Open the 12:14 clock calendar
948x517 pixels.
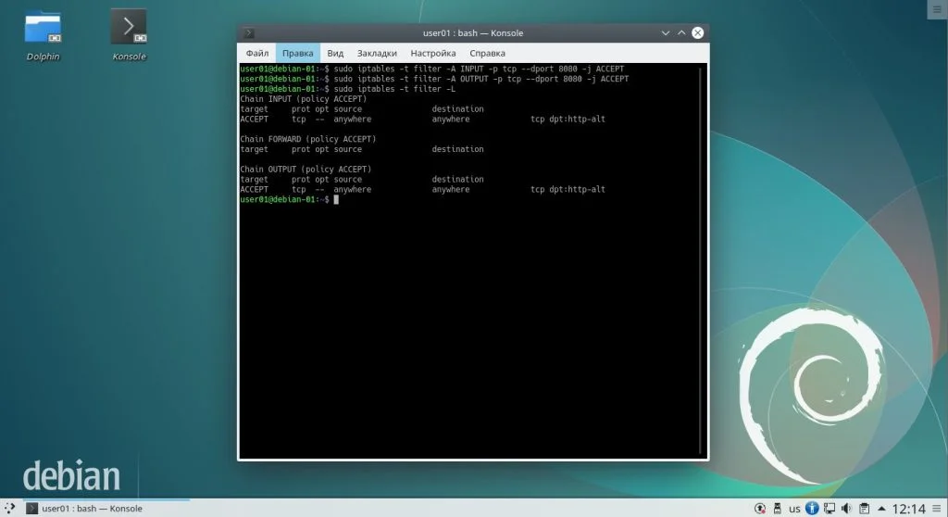pos(909,509)
